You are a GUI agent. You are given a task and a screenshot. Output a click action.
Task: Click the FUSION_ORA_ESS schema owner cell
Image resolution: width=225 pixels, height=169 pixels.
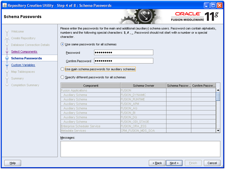144,126
